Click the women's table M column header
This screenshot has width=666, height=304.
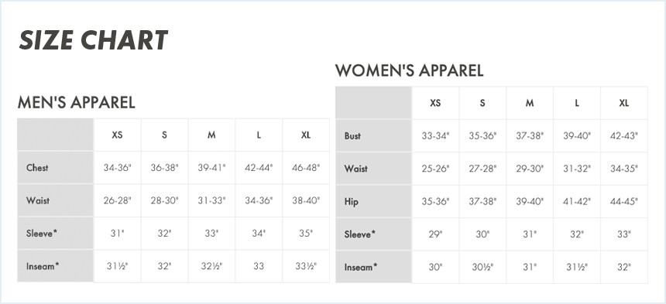(530, 103)
